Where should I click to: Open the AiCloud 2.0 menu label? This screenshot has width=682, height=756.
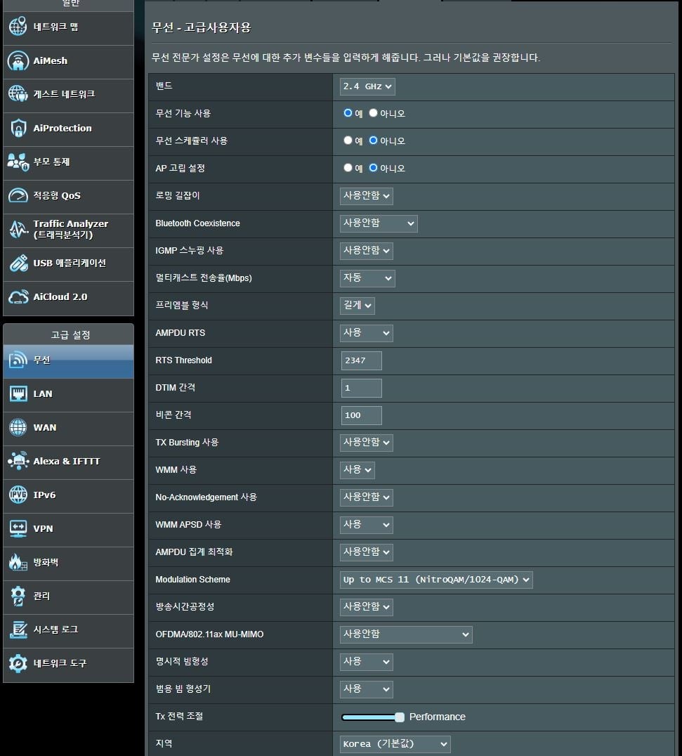tap(60, 297)
